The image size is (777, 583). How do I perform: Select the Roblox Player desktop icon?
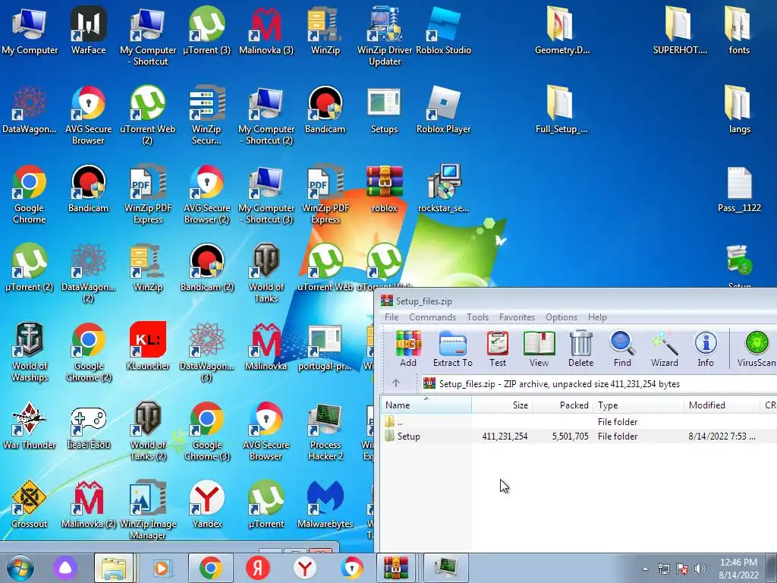[x=443, y=109]
